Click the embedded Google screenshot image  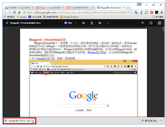tap(84, 88)
